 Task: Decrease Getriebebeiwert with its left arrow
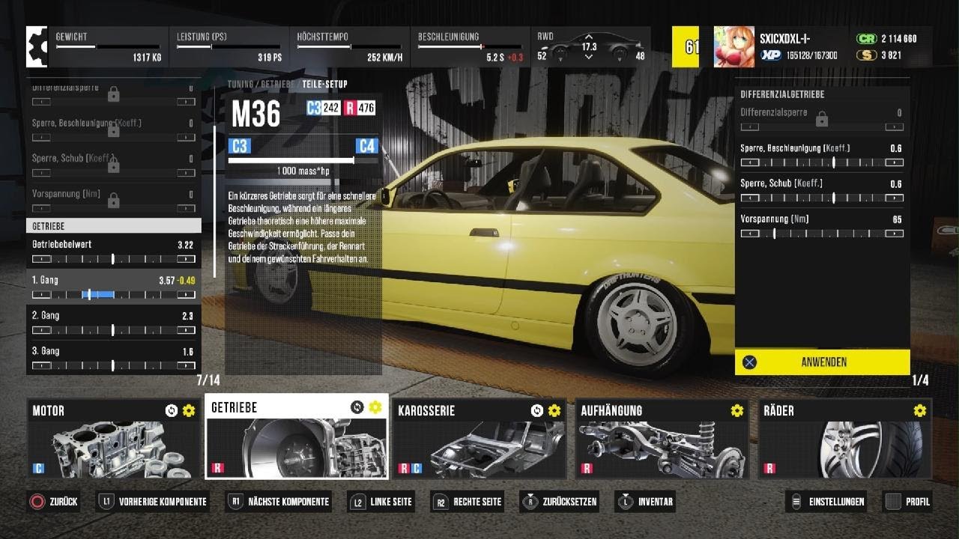click(41, 259)
